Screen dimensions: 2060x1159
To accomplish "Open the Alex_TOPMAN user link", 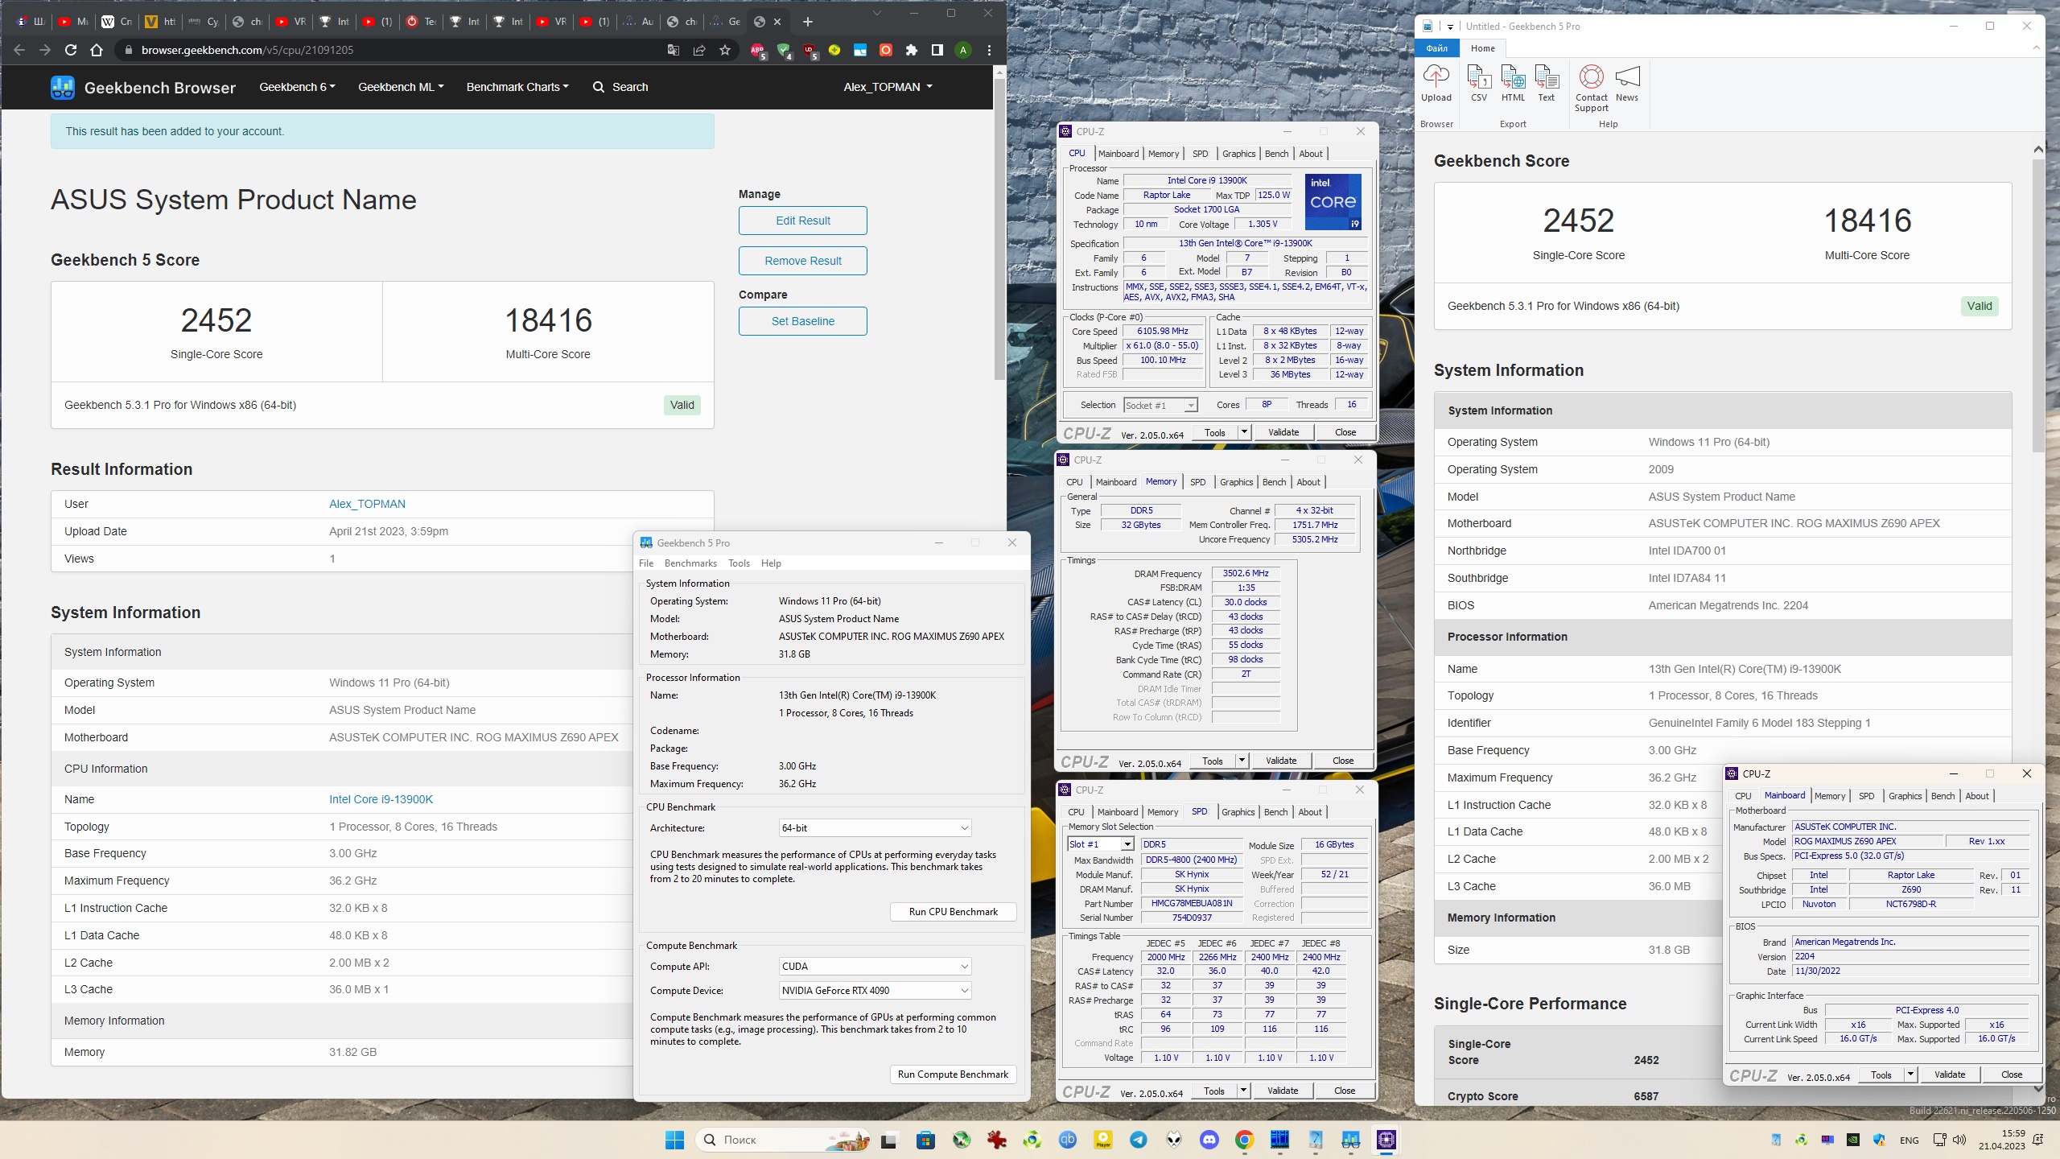I will point(367,504).
